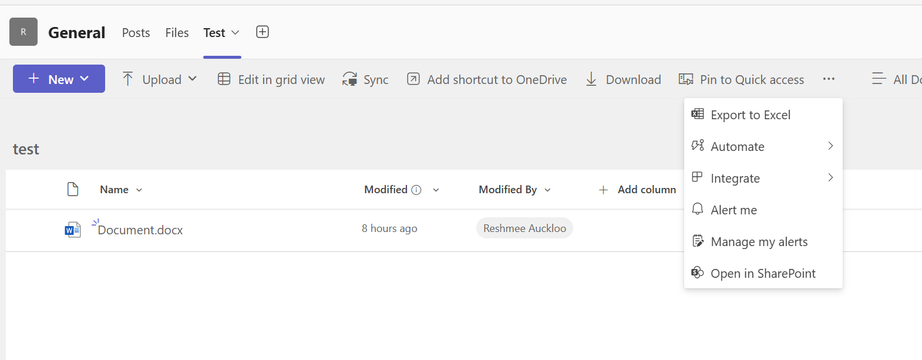Viewport: 922px width, 360px height.
Task: Open the Document.docx file
Action: pos(140,230)
